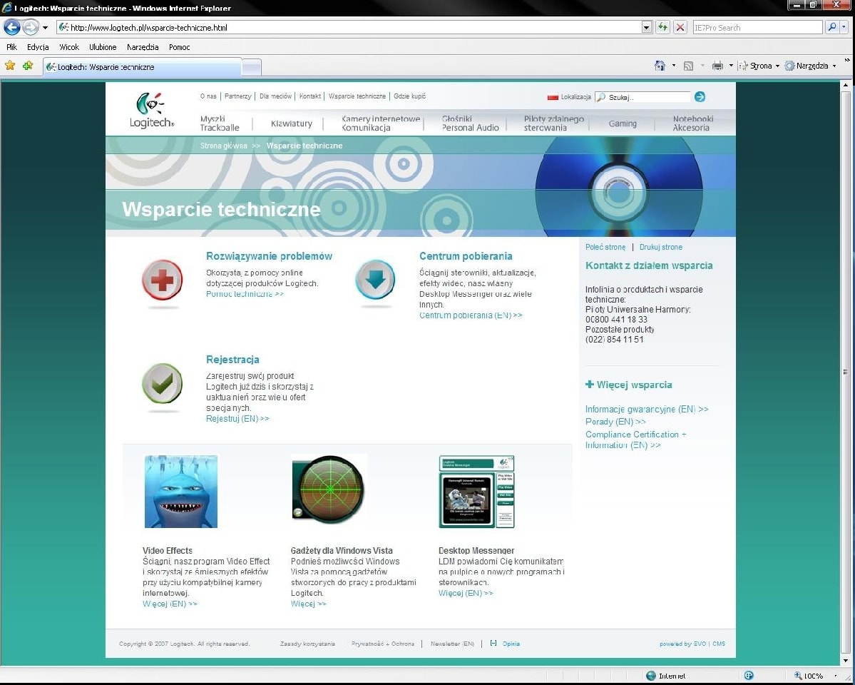Open the Edycja menu
855x685 pixels.
38,47
